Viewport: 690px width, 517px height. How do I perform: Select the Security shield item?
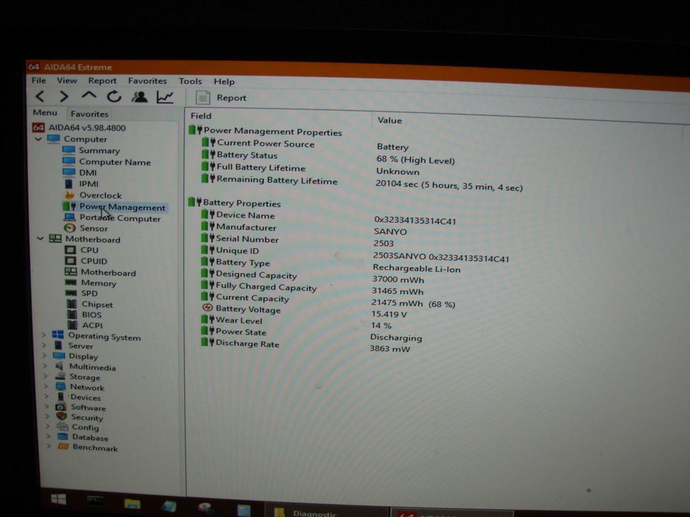(80, 417)
